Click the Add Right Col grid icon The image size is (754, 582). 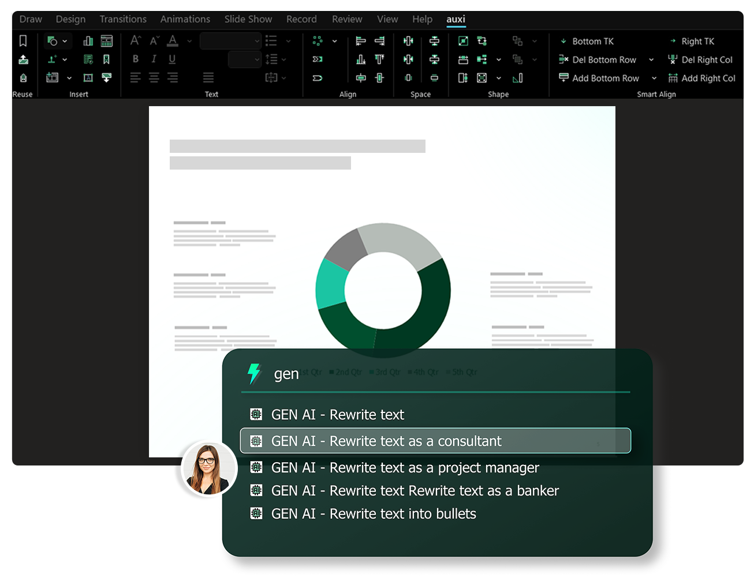(x=673, y=78)
